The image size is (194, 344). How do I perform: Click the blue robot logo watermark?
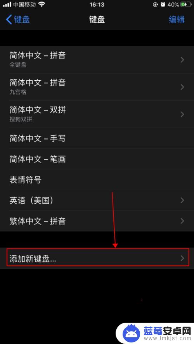[x=131, y=334]
